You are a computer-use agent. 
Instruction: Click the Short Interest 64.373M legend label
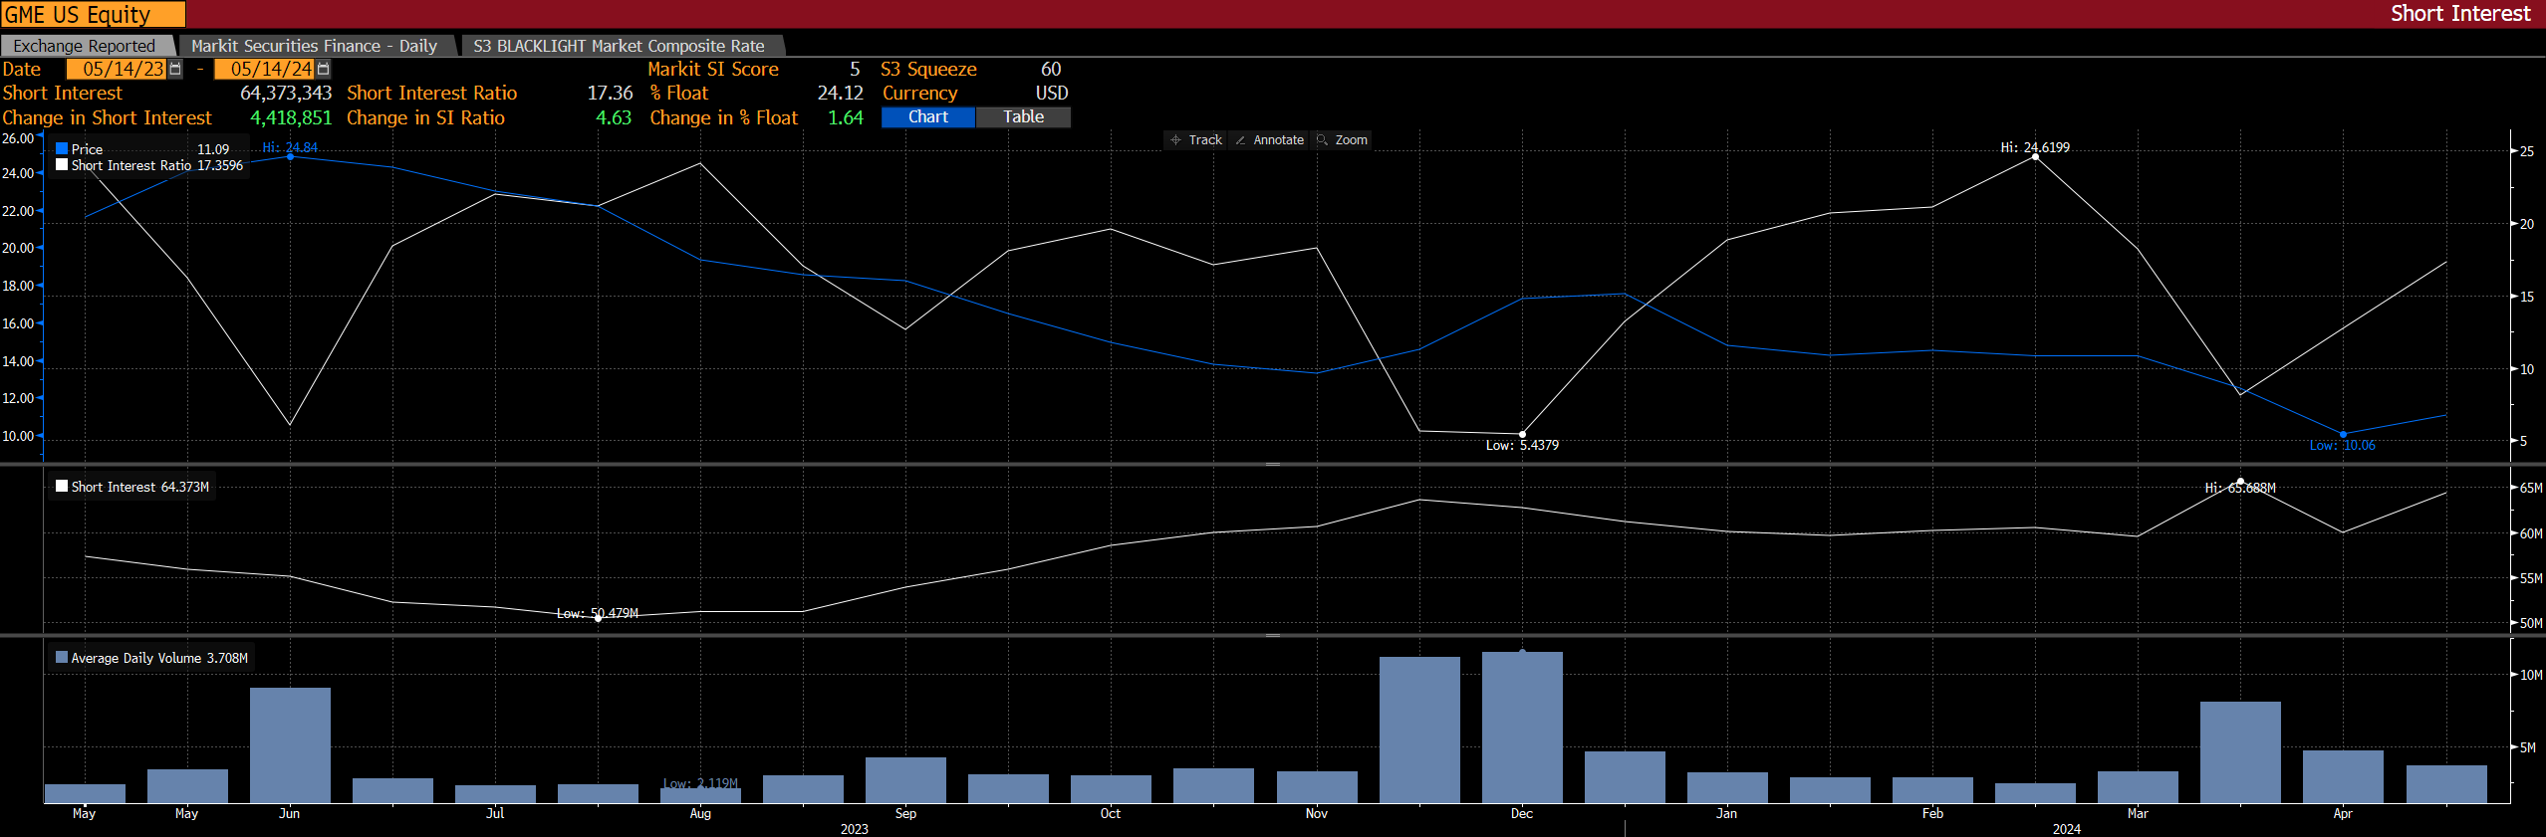pyautogui.click(x=139, y=487)
